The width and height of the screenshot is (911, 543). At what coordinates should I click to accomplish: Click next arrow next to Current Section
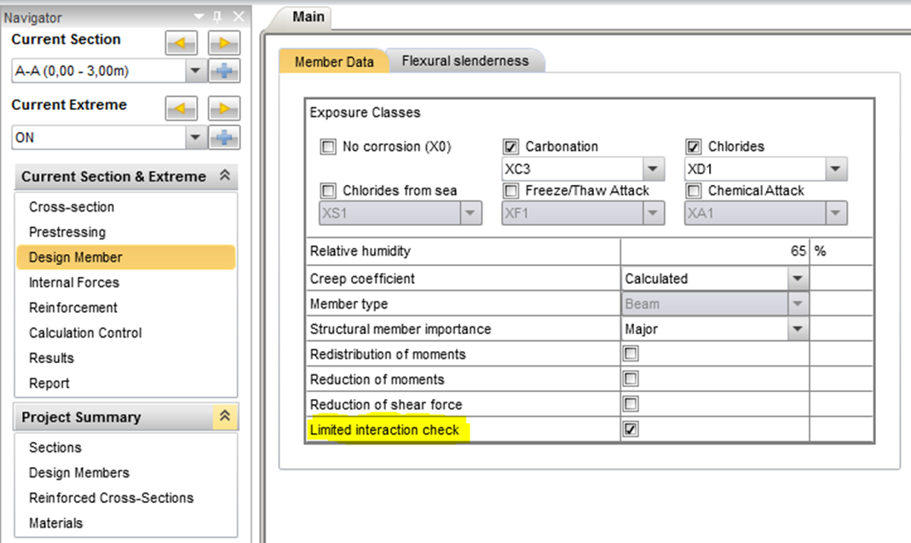(223, 43)
